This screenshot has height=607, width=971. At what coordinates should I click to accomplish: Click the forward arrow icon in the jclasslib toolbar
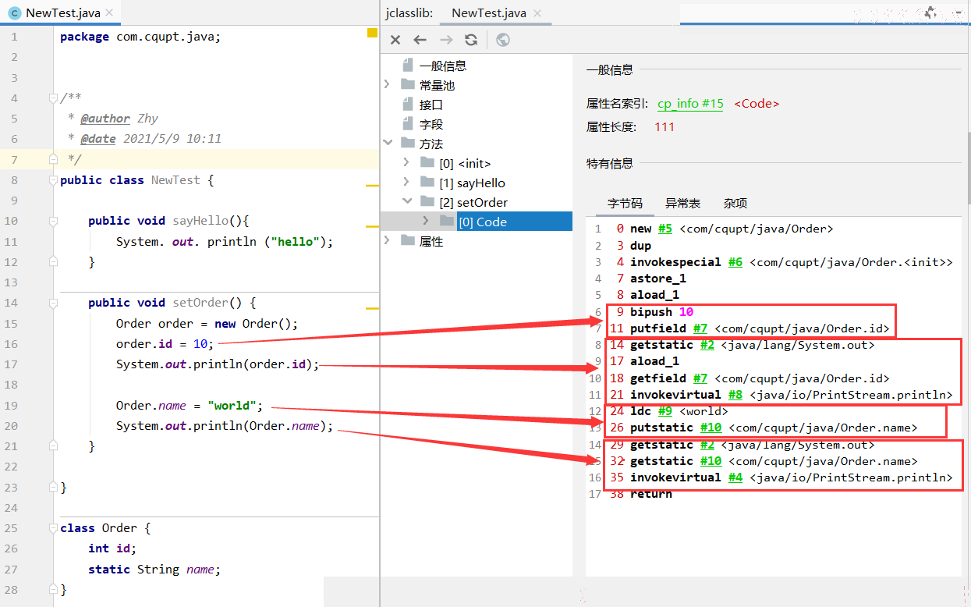click(x=446, y=40)
